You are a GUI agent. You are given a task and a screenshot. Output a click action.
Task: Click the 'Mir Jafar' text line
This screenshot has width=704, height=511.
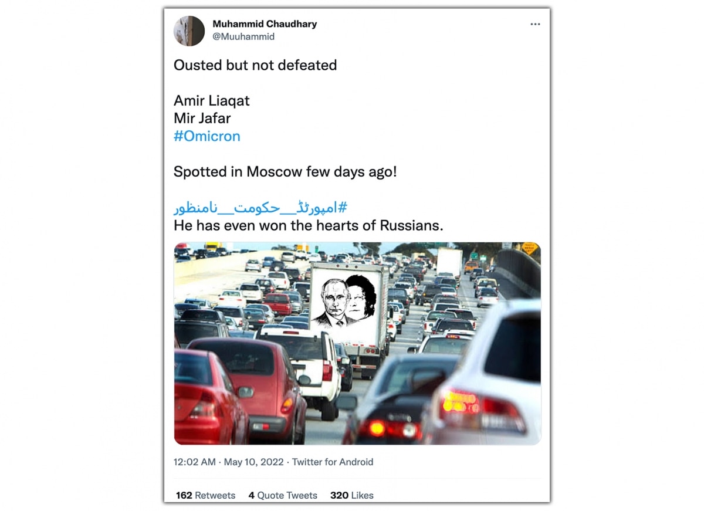coord(202,119)
